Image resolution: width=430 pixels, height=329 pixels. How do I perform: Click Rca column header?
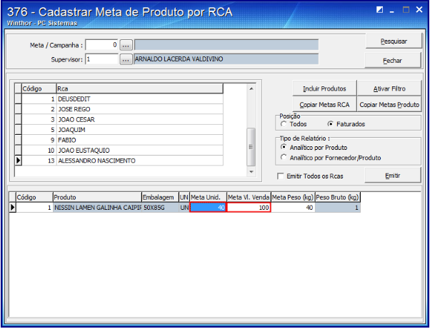click(139, 88)
